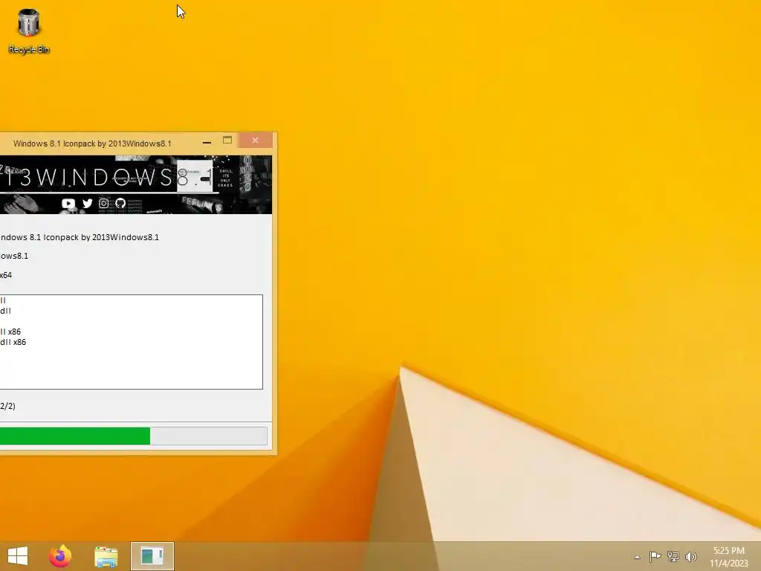Click the GitHub icon in the banner
The height and width of the screenshot is (571, 761).
(x=120, y=204)
